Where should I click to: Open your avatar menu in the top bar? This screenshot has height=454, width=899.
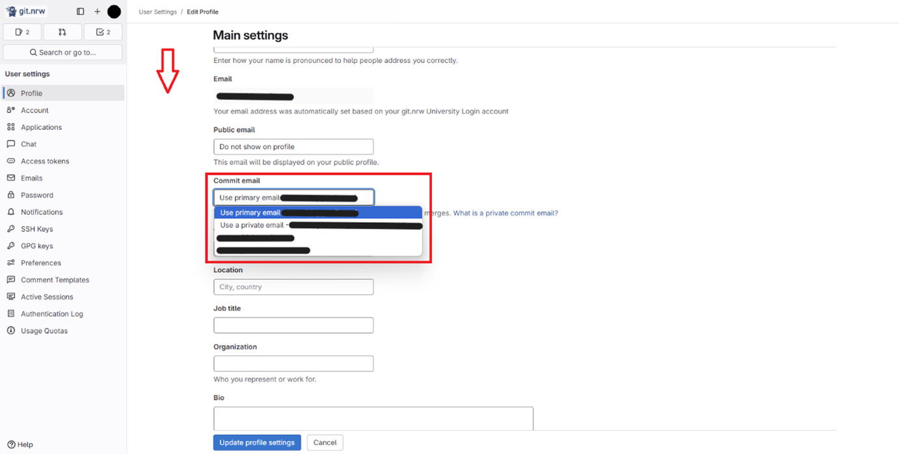113,11
